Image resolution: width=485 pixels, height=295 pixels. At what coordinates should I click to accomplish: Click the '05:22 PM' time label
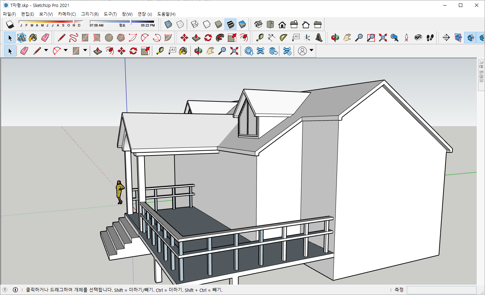pyautogui.click(x=148, y=25)
